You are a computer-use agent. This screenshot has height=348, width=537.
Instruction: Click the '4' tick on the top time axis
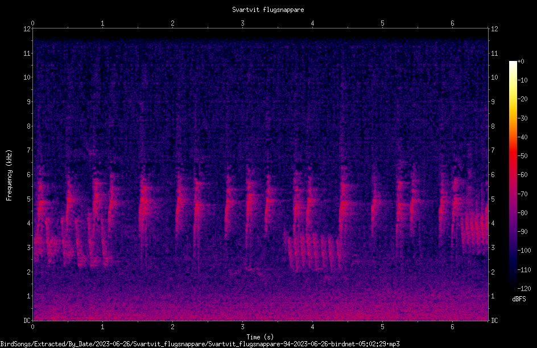coord(312,23)
